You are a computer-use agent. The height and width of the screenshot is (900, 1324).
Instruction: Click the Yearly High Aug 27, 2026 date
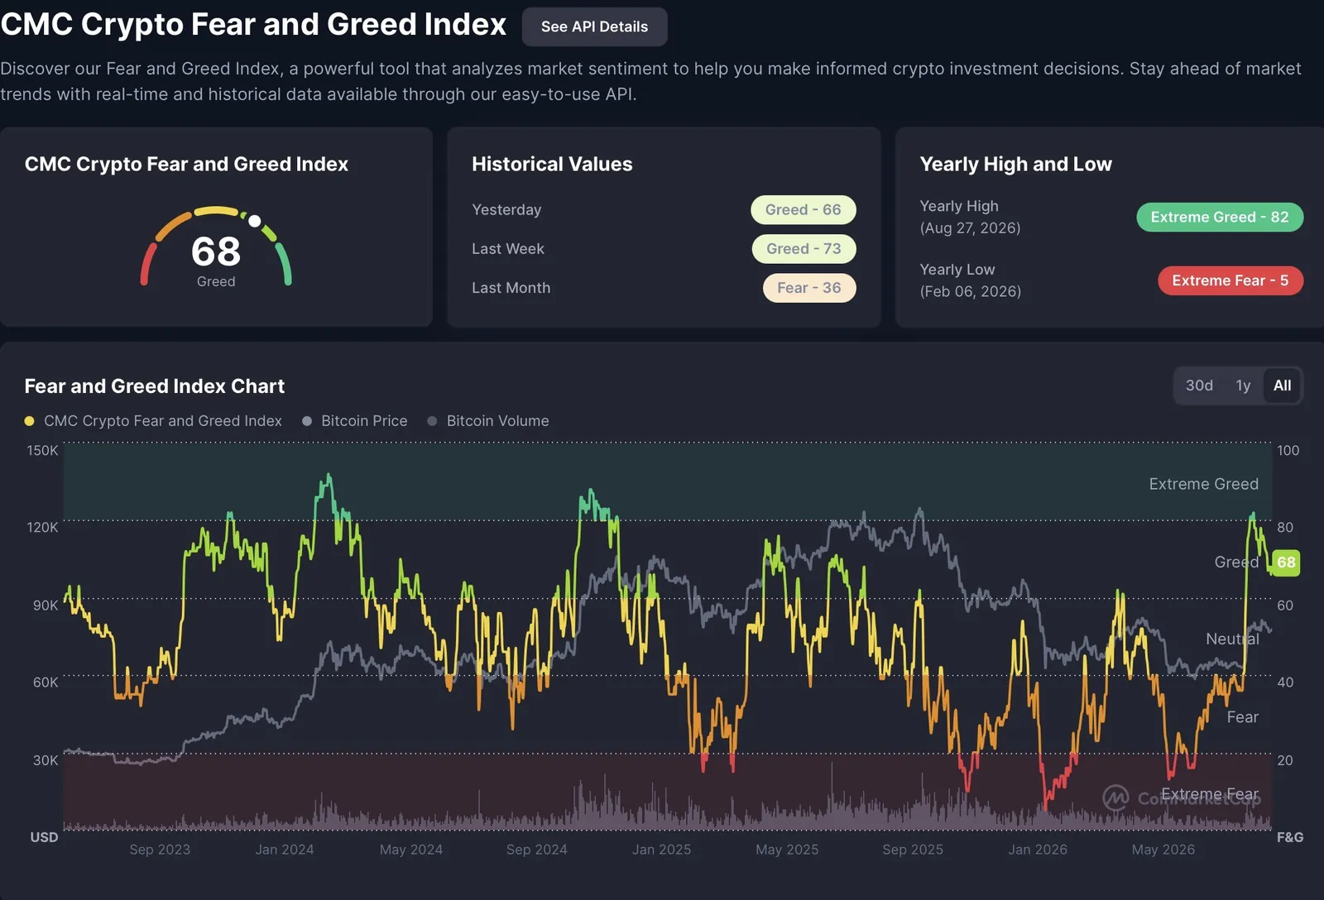coord(970,227)
